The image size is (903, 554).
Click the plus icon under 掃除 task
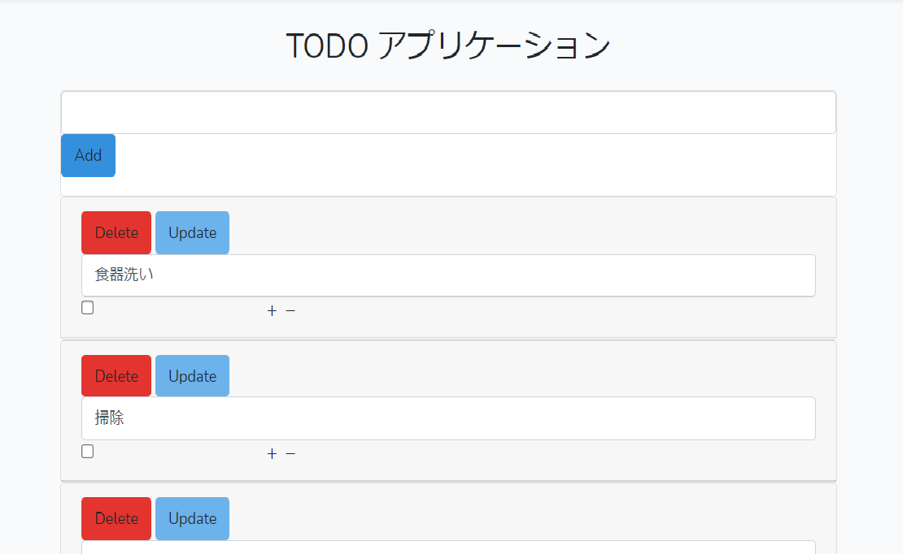coord(272,453)
